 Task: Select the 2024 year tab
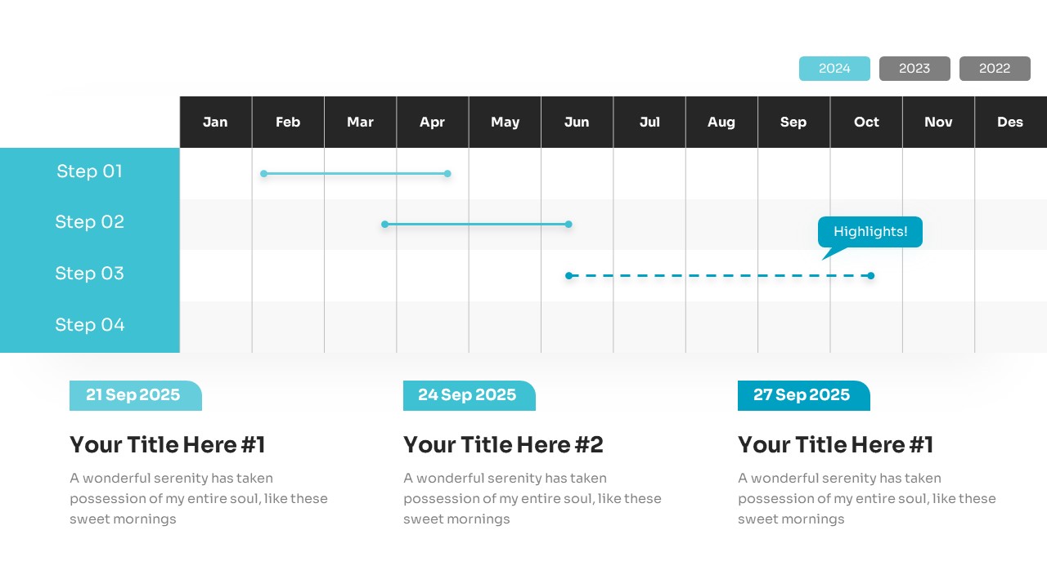[x=834, y=69]
